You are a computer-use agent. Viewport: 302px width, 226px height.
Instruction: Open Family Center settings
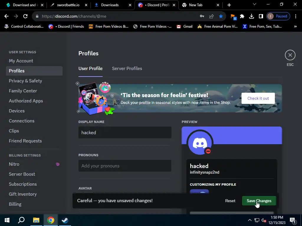pos(34,91)
